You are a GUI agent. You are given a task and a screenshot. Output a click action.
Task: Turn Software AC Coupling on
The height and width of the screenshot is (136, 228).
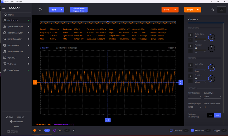[210, 115]
